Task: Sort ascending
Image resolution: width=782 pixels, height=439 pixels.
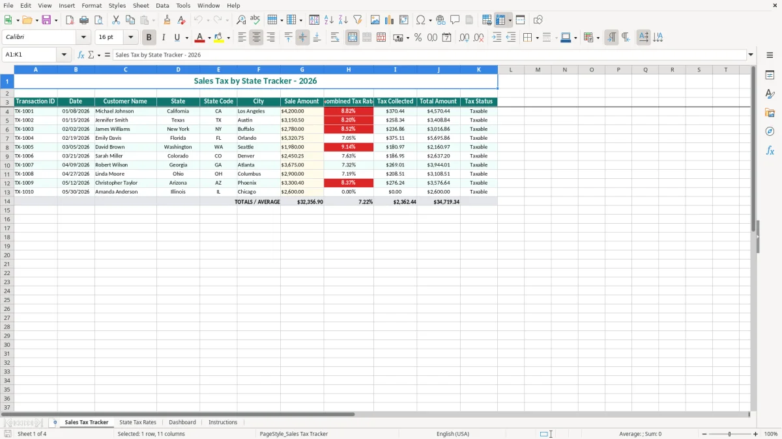Action: tap(329, 20)
